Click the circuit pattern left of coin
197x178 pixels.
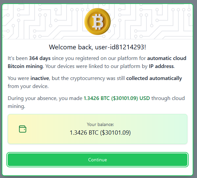(x=43, y=21)
